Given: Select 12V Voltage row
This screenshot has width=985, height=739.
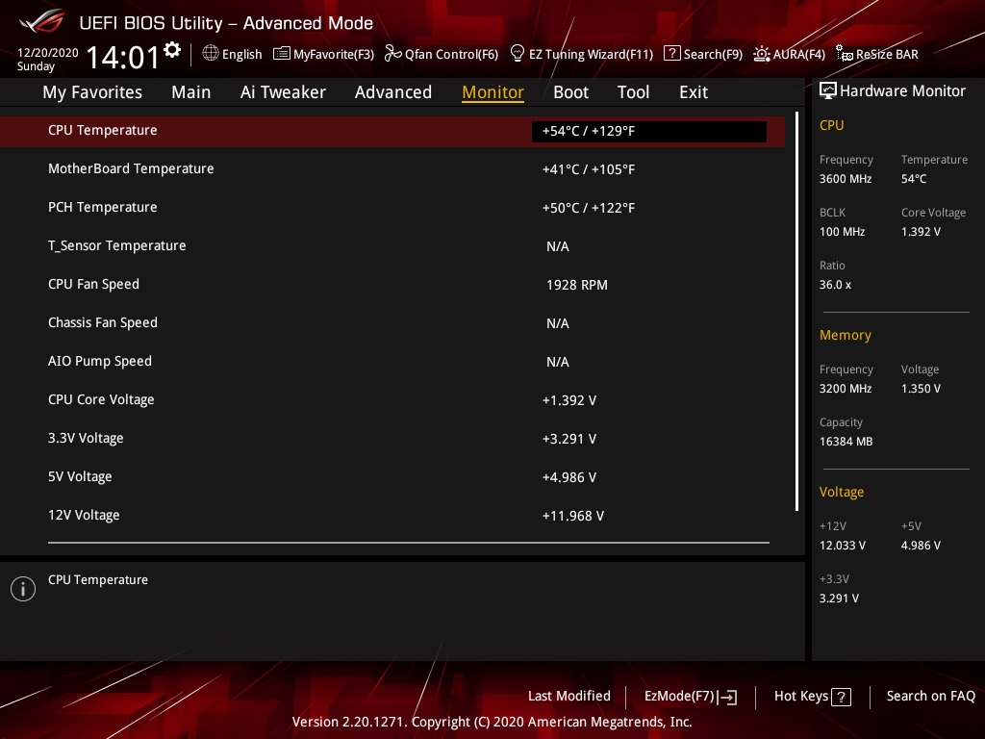Looking at the screenshot, I should pyautogui.click(x=392, y=516).
